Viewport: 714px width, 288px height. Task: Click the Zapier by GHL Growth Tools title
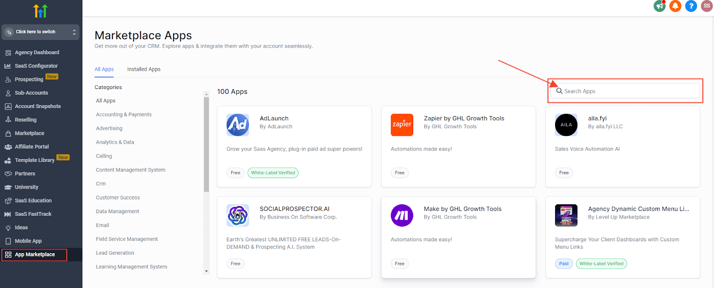click(464, 118)
